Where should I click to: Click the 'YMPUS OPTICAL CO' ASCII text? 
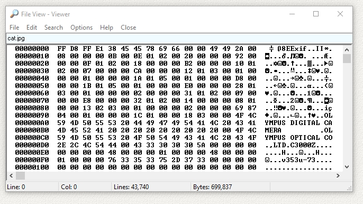298,138
